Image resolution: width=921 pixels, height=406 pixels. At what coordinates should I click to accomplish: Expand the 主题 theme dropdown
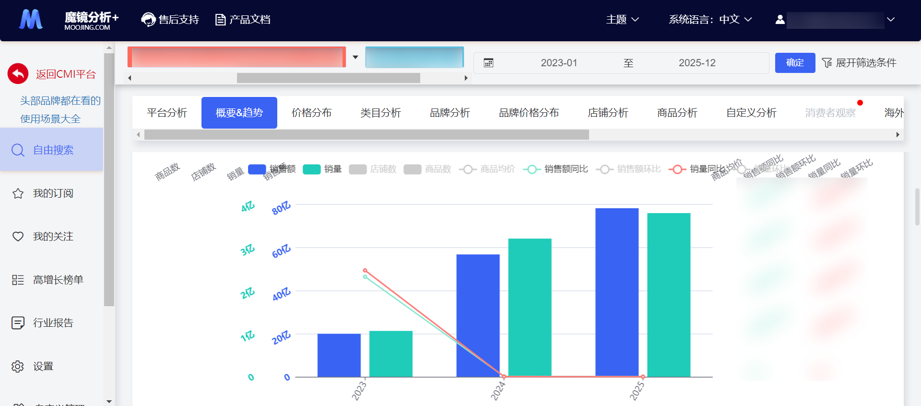[622, 20]
